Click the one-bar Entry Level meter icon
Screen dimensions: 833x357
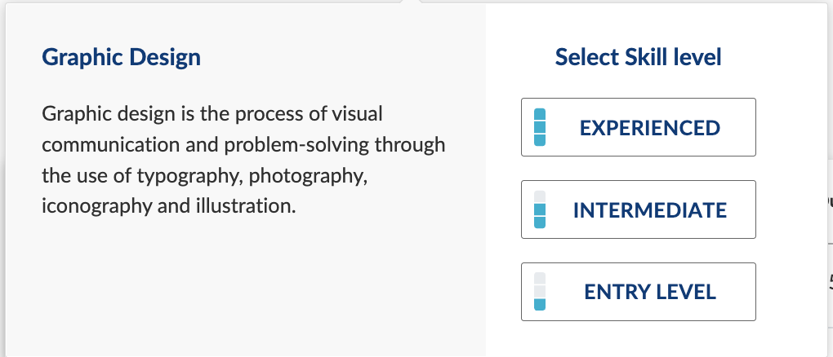click(540, 292)
